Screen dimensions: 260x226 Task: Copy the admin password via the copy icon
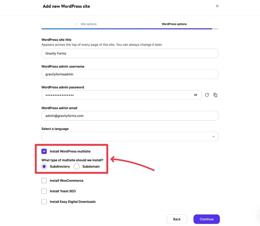click(x=215, y=95)
